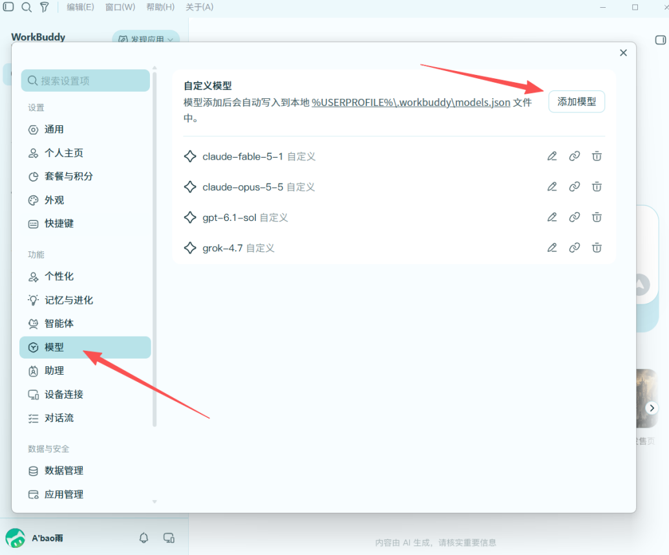The width and height of the screenshot is (669, 555).
Task: Edit the claude-opus-5-5 model
Action: [x=552, y=187]
